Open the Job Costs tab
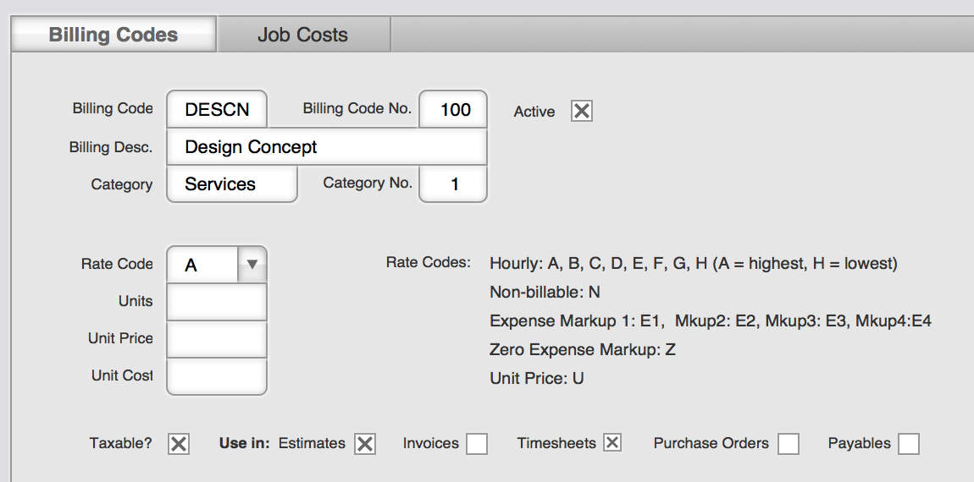 tap(303, 34)
